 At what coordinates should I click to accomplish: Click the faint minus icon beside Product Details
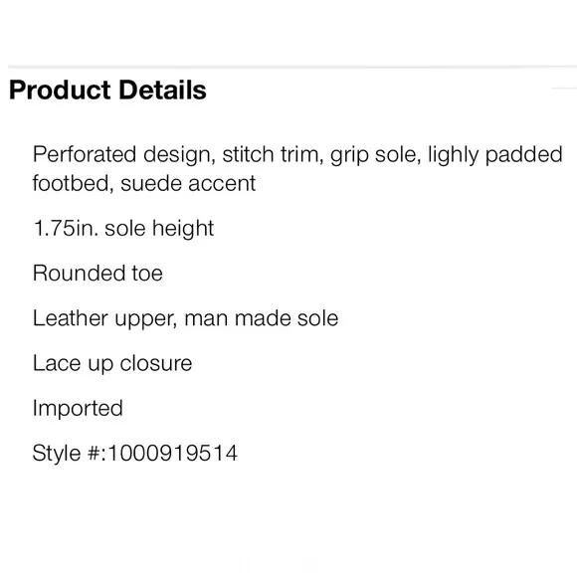pyautogui.click(x=564, y=89)
